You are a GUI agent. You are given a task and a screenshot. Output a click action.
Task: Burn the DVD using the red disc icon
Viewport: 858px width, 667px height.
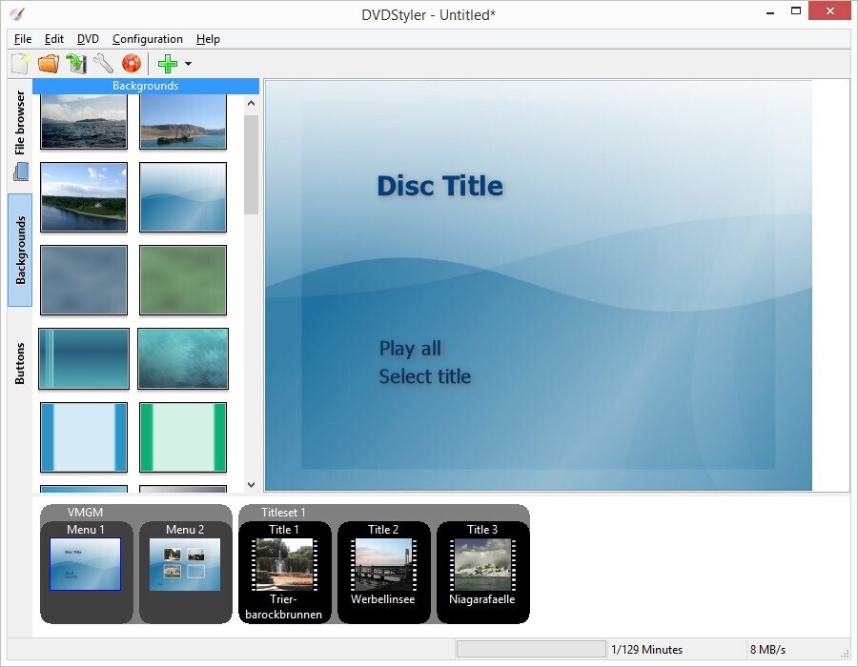pyautogui.click(x=132, y=63)
